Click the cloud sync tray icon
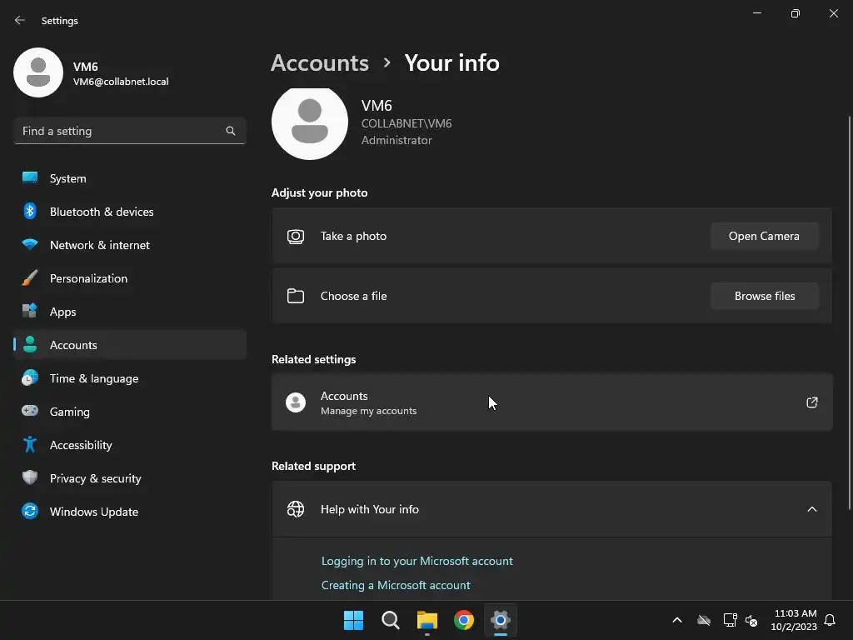 [704, 620]
